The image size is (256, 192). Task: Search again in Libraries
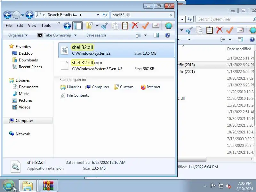[71, 87]
